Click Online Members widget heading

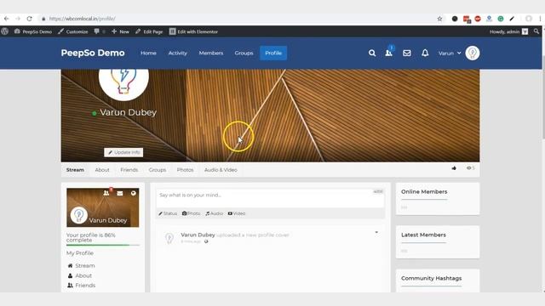424,192
